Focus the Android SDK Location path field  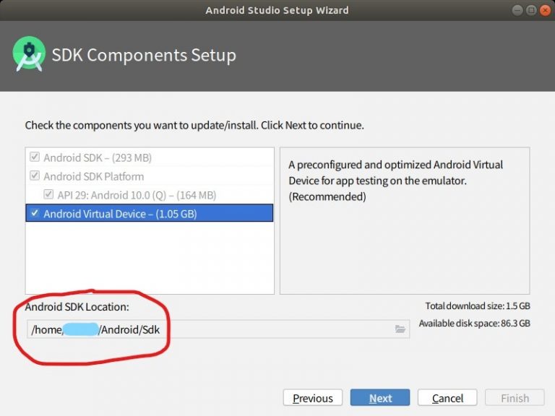(217, 329)
